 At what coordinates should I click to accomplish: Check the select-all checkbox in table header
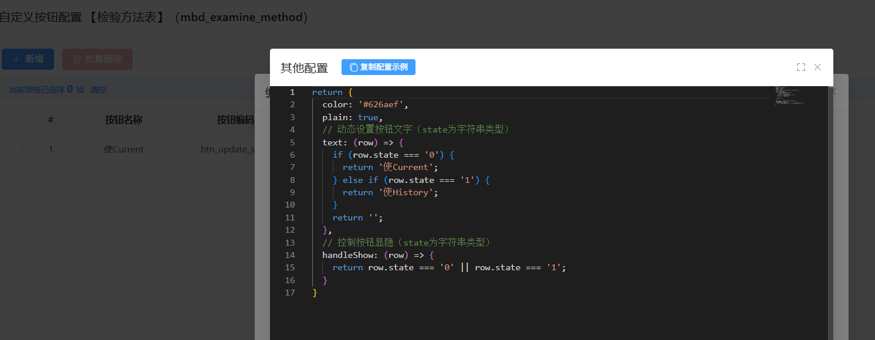(x=18, y=120)
